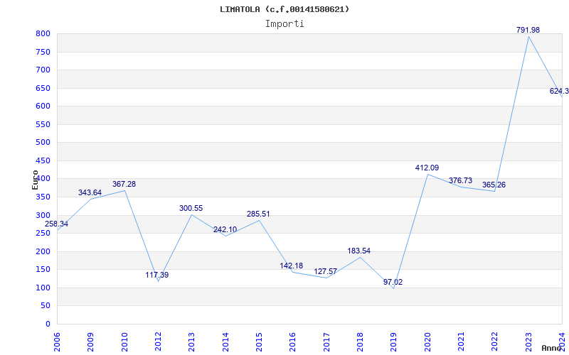Select year 2013 axis label
The width and height of the screenshot is (569, 355).
pyautogui.click(x=192, y=342)
